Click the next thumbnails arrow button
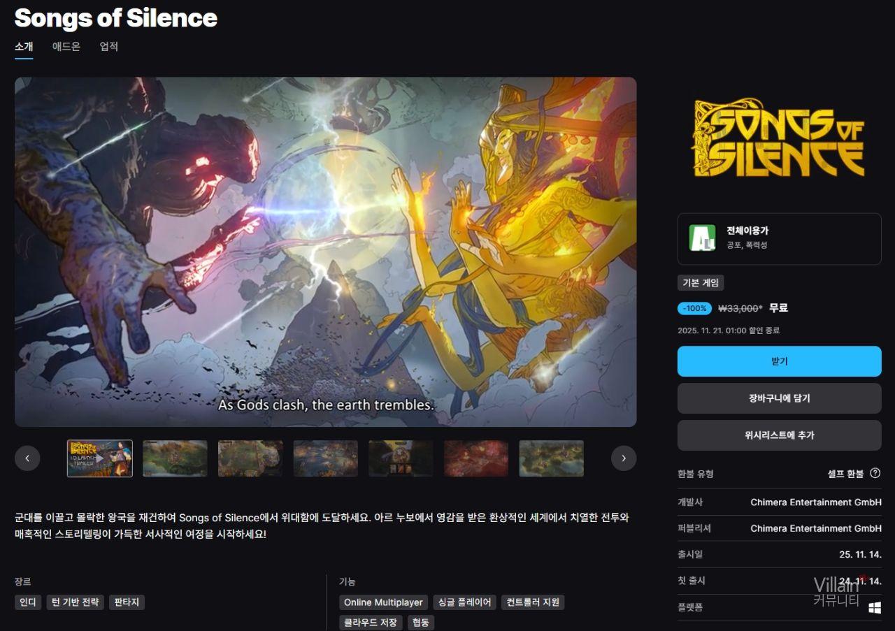 click(x=623, y=458)
